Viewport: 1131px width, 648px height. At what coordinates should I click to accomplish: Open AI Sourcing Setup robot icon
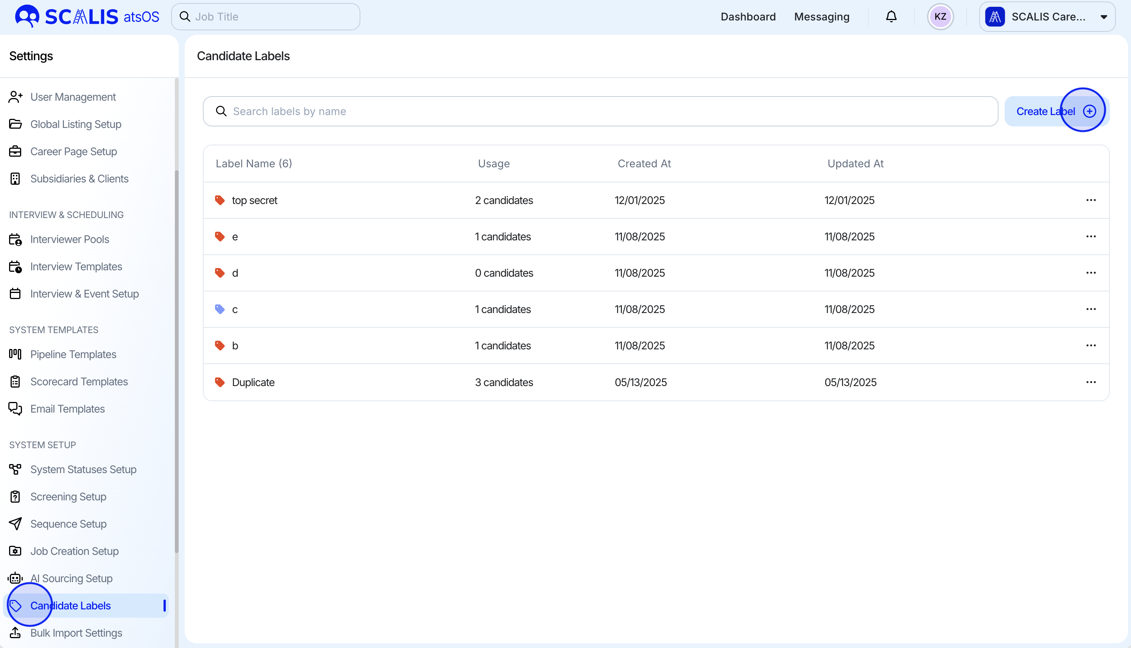click(x=15, y=578)
